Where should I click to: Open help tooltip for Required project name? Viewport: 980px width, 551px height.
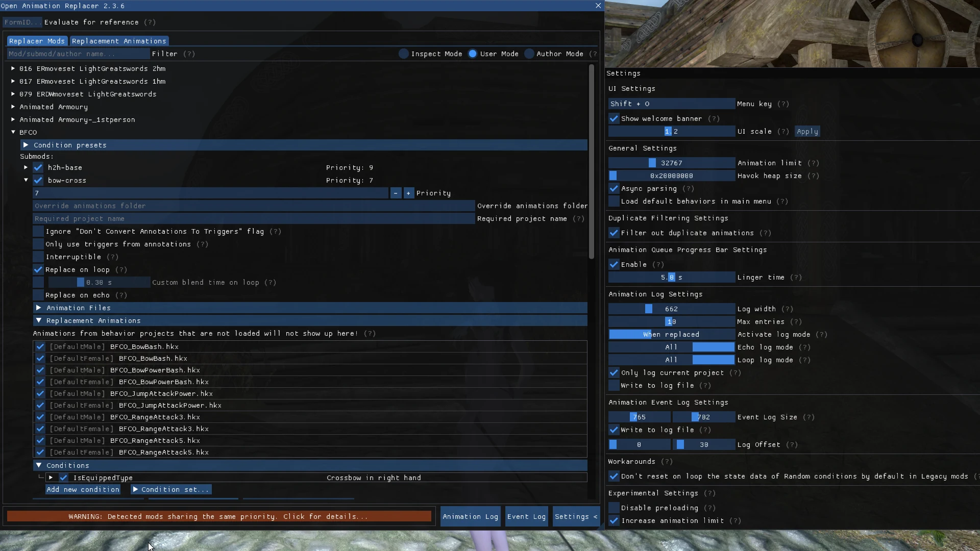coord(579,219)
